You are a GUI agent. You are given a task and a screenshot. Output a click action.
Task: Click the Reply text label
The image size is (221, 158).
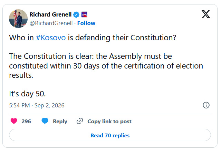tap(60, 122)
